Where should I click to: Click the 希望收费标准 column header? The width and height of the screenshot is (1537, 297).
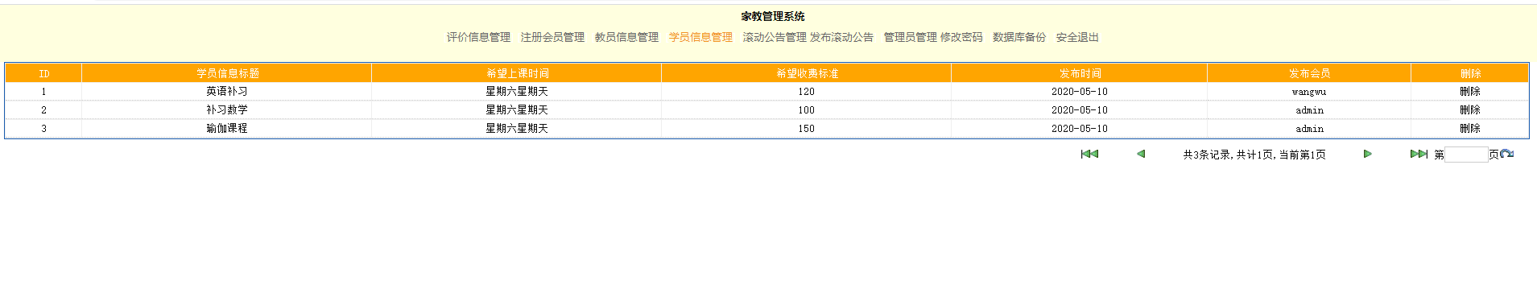tap(807, 73)
